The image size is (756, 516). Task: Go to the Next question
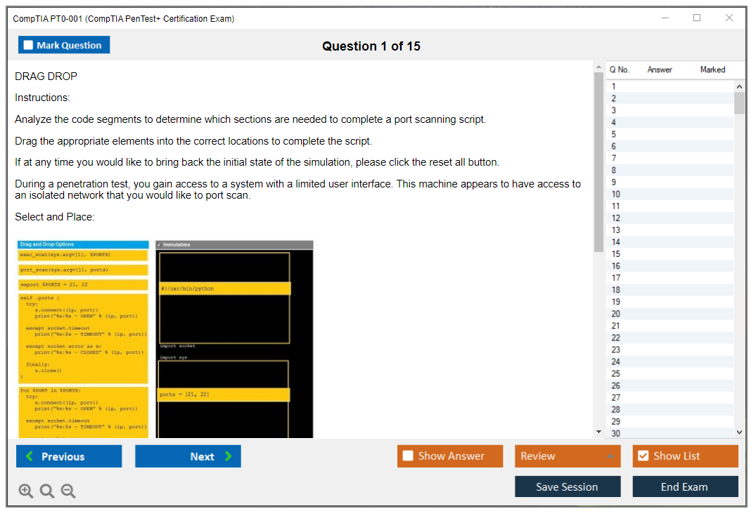188,456
